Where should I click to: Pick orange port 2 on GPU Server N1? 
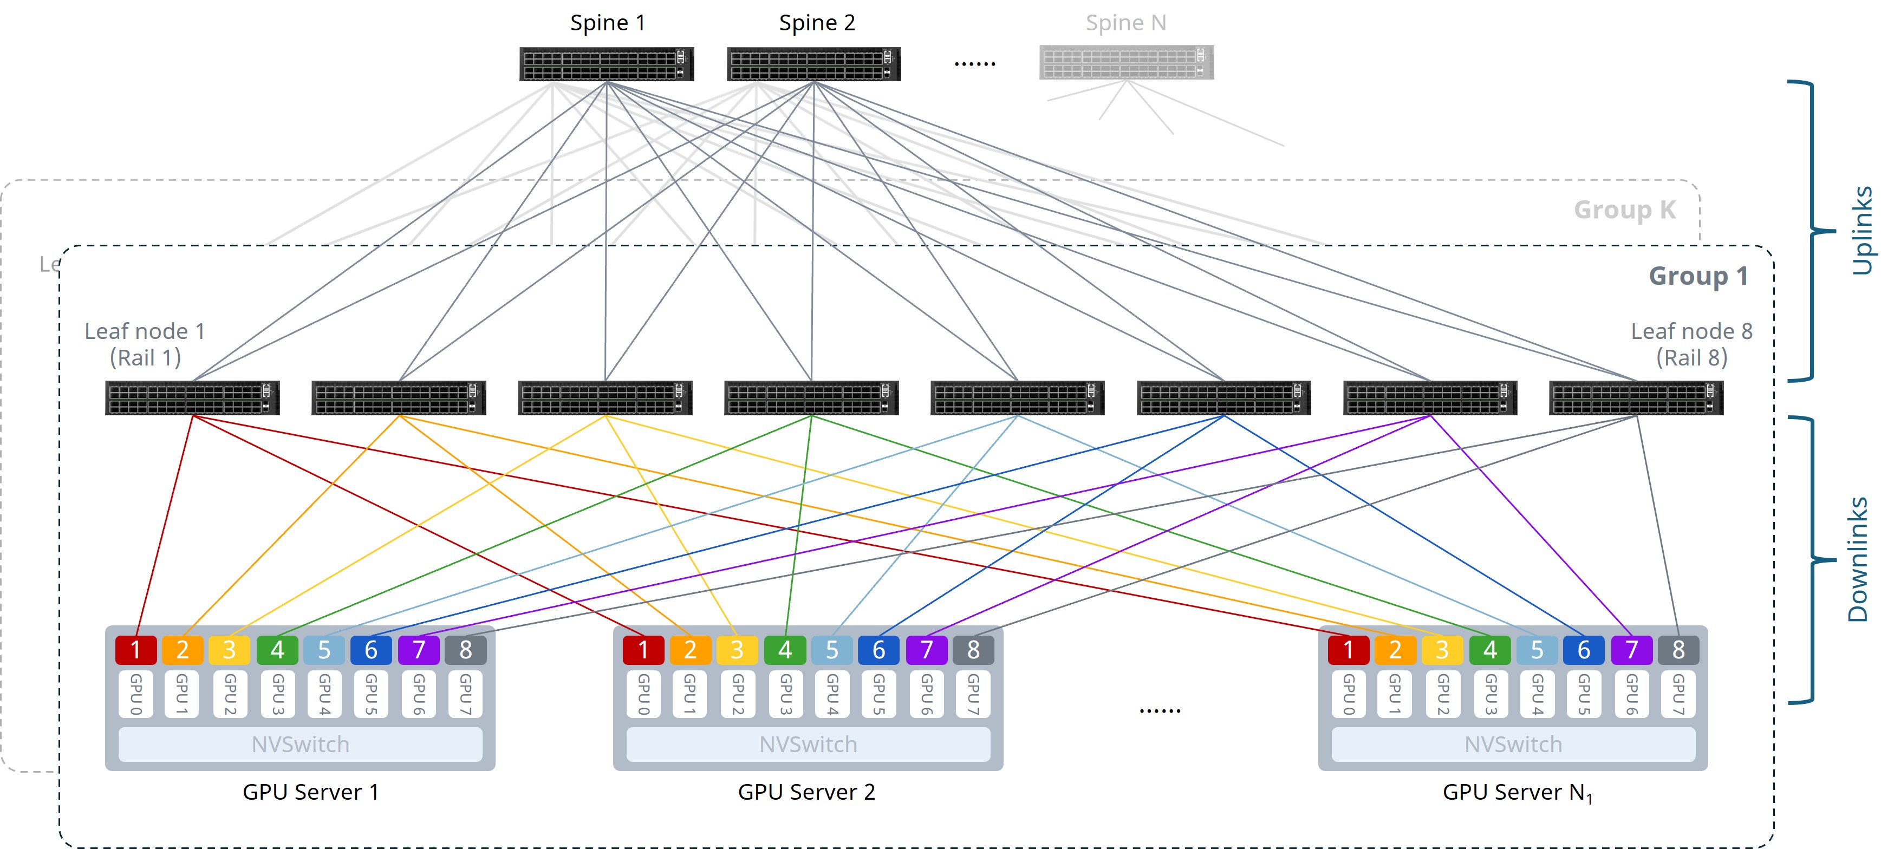1396,650
